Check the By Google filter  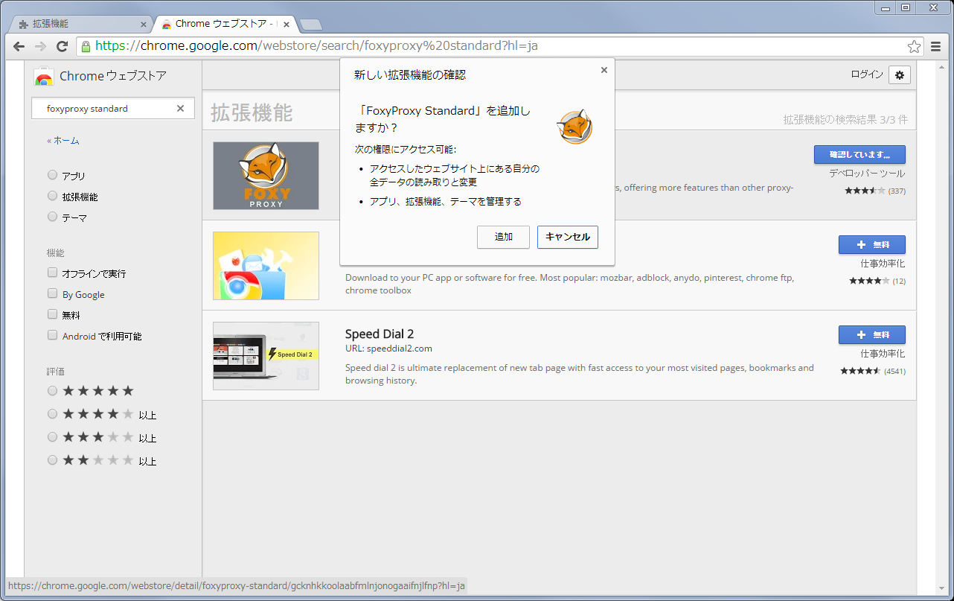[x=52, y=293]
